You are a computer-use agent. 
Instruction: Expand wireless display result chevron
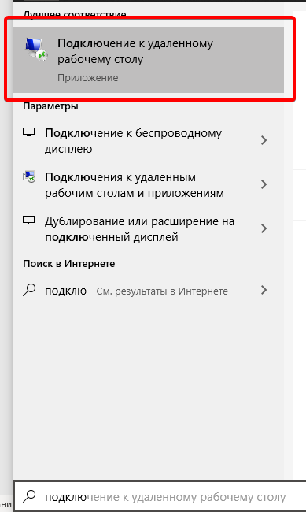(264, 140)
